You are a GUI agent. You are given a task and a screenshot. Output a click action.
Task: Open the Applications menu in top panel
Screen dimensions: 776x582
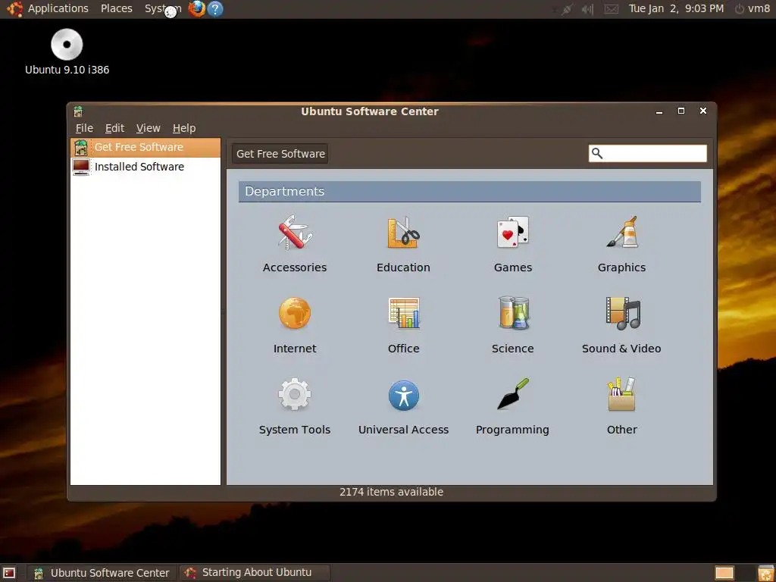[x=48, y=9]
